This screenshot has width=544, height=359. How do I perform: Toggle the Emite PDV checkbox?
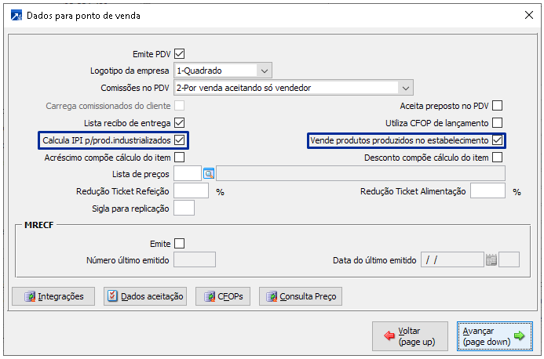[179, 54]
